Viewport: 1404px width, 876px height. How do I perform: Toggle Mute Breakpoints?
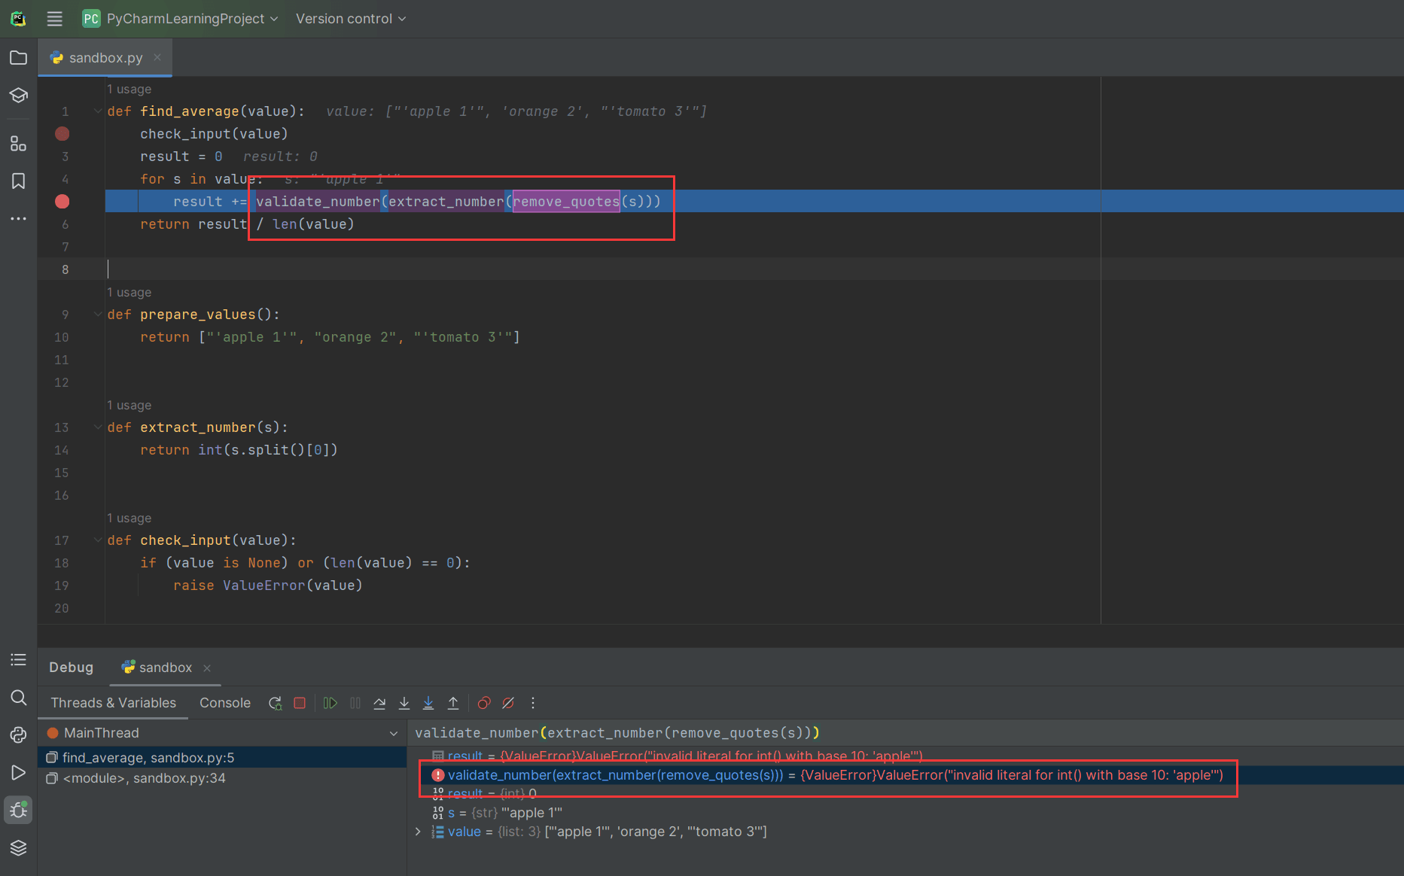508,703
